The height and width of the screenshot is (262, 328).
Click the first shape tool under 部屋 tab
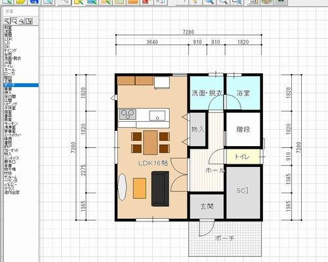[x=7, y=21]
